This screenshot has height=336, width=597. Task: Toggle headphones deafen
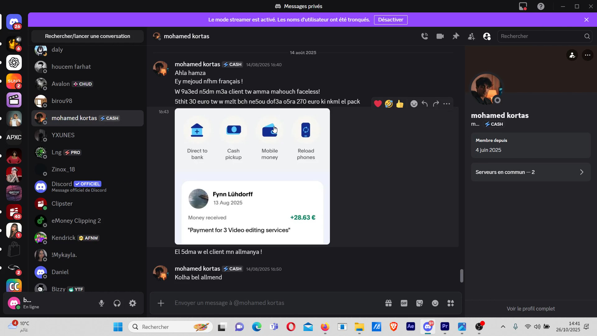coord(117,303)
